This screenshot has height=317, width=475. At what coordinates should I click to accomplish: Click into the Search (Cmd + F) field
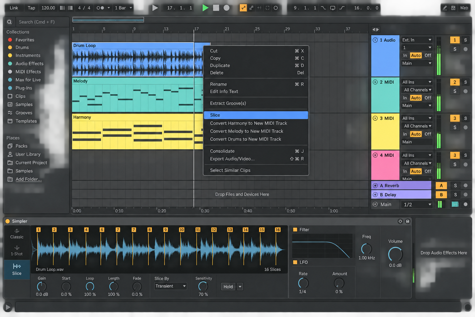42,22
